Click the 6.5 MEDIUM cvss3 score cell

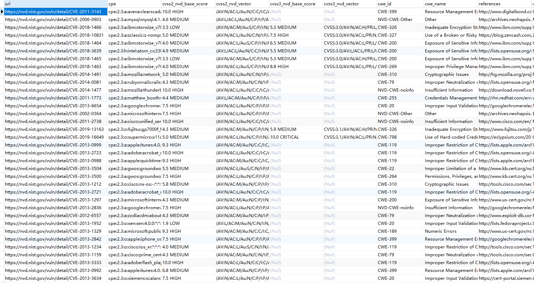296,43
